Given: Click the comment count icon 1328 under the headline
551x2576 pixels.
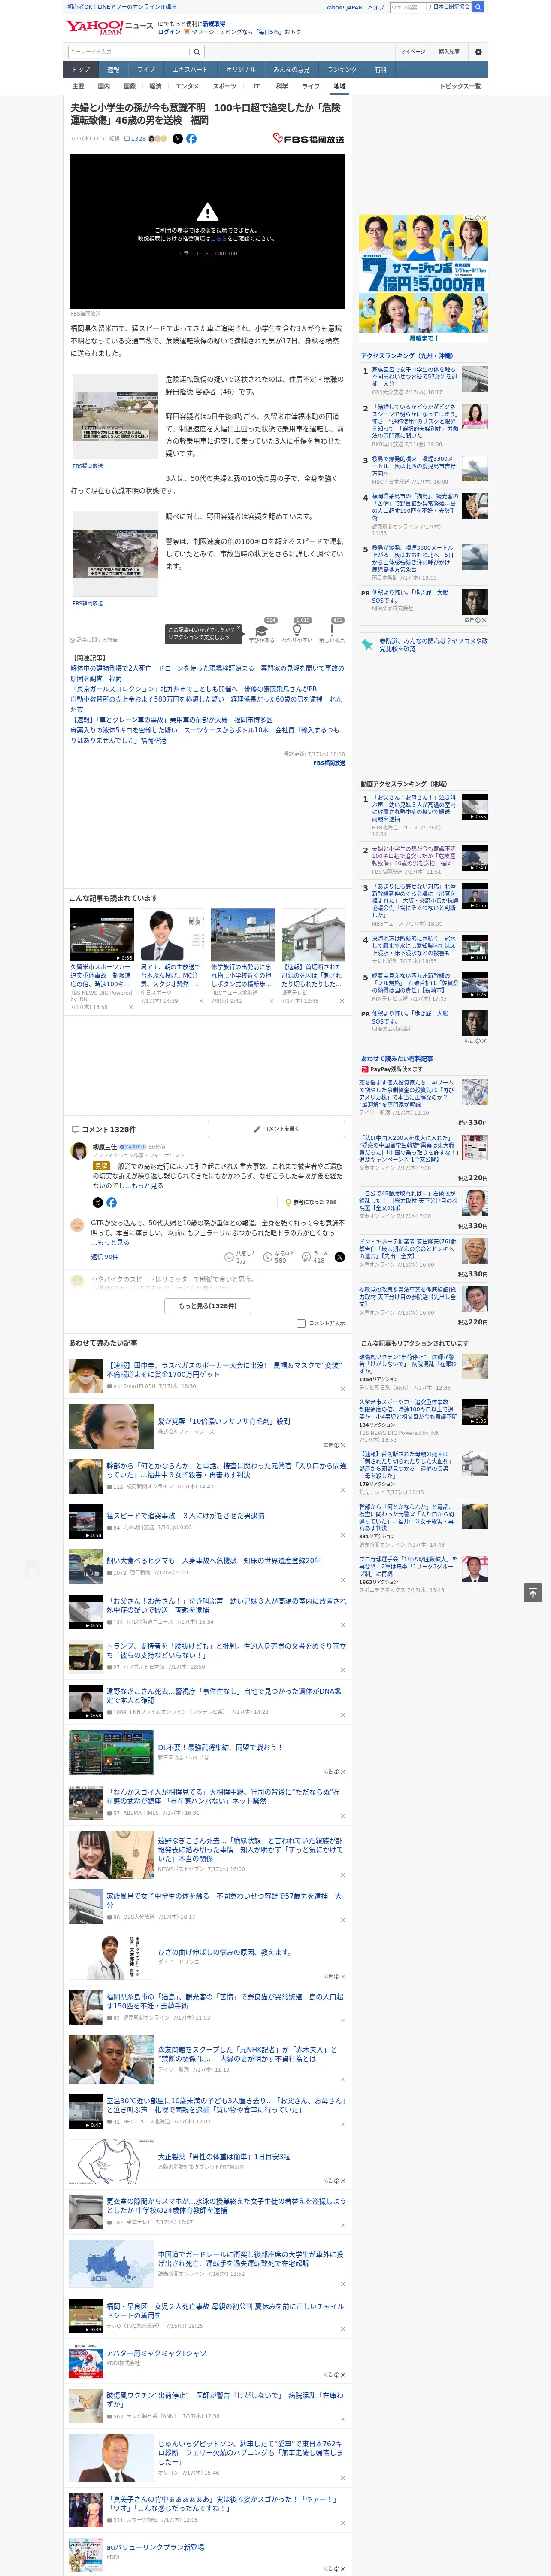Looking at the screenshot, I should [x=136, y=139].
